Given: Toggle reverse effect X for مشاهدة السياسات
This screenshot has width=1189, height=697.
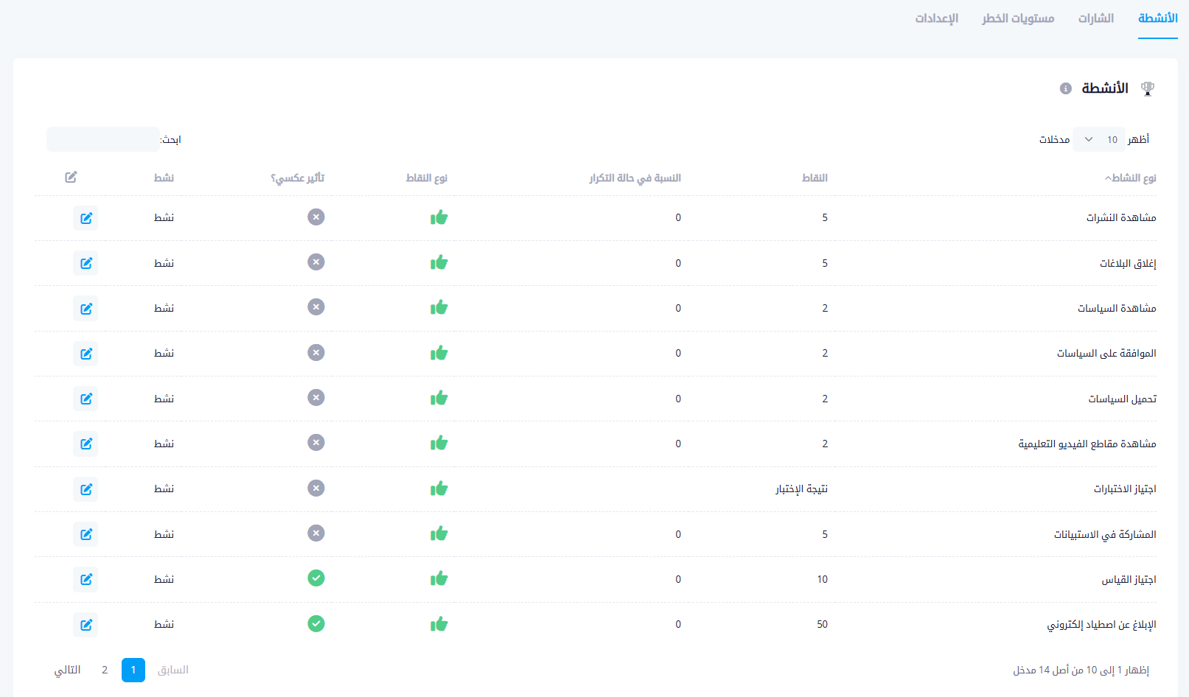Looking at the screenshot, I should [316, 307].
